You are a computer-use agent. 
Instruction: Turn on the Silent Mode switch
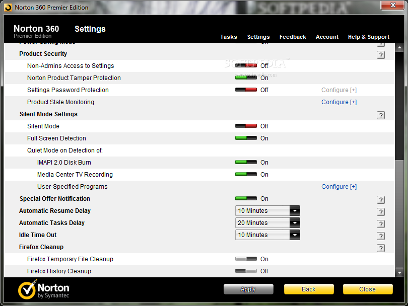tap(246, 126)
